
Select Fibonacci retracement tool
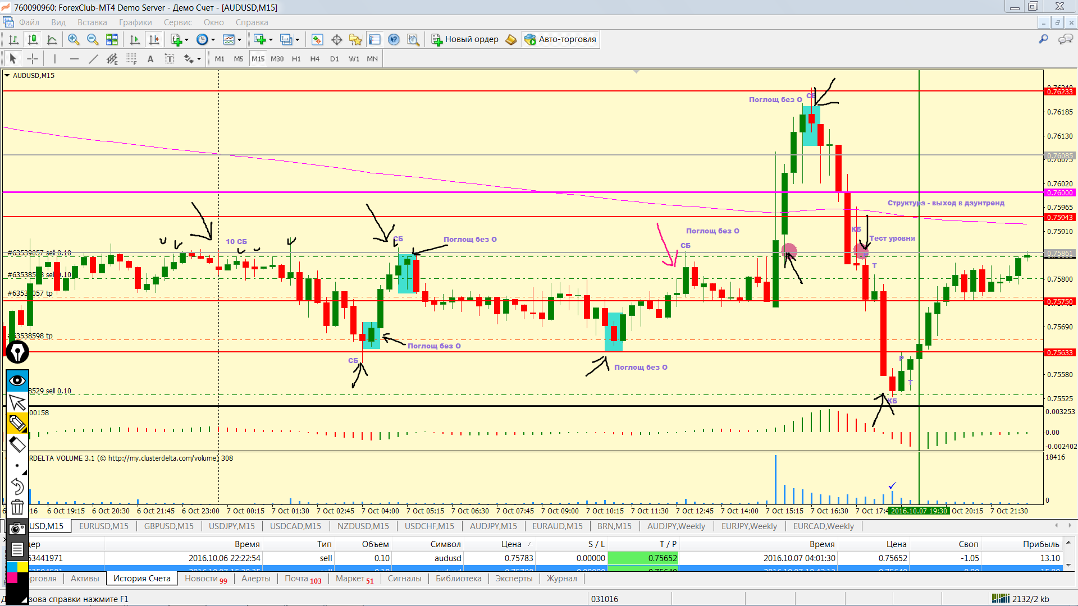click(x=131, y=59)
